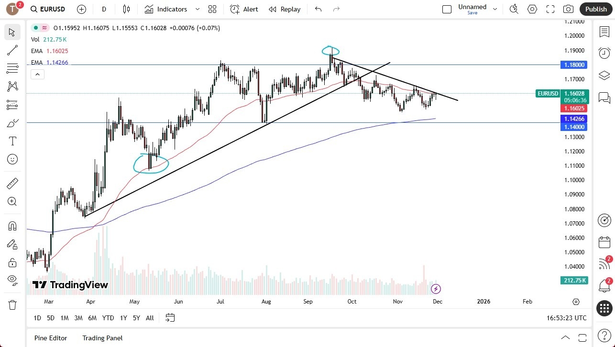Expand the Indicators dropdown arrow
The height and width of the screenshot is (347, 615).
[x=197, y=9]
